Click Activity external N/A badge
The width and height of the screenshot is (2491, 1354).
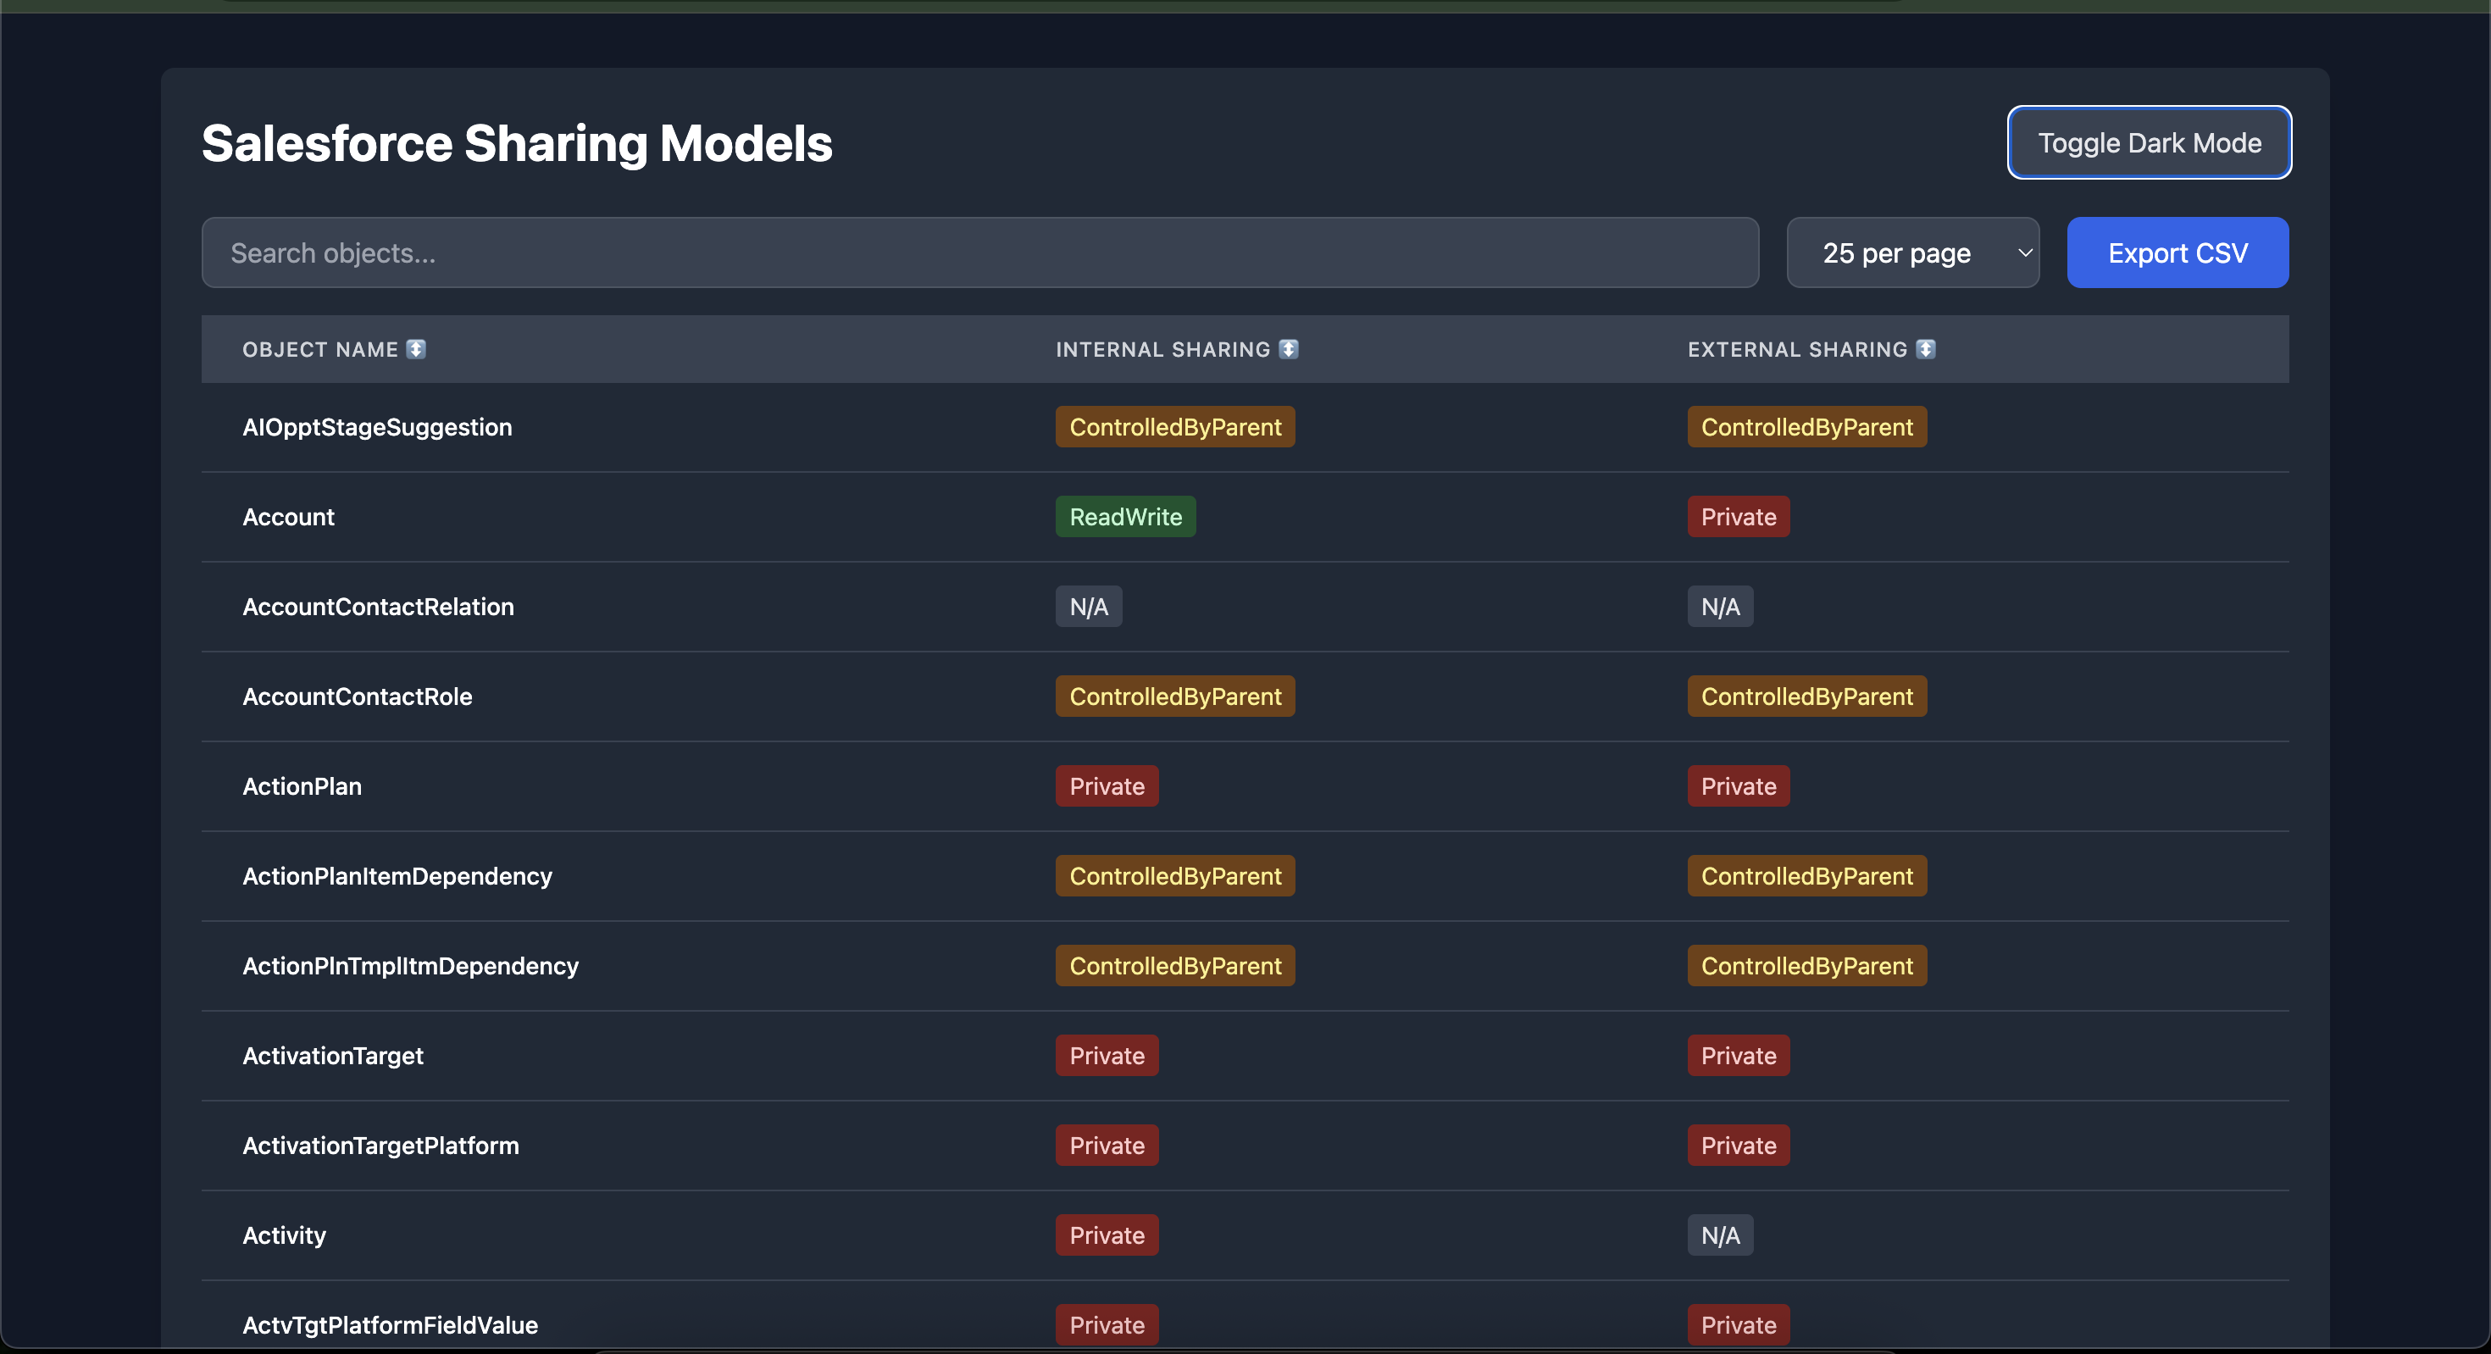tap(1719, 1236)
